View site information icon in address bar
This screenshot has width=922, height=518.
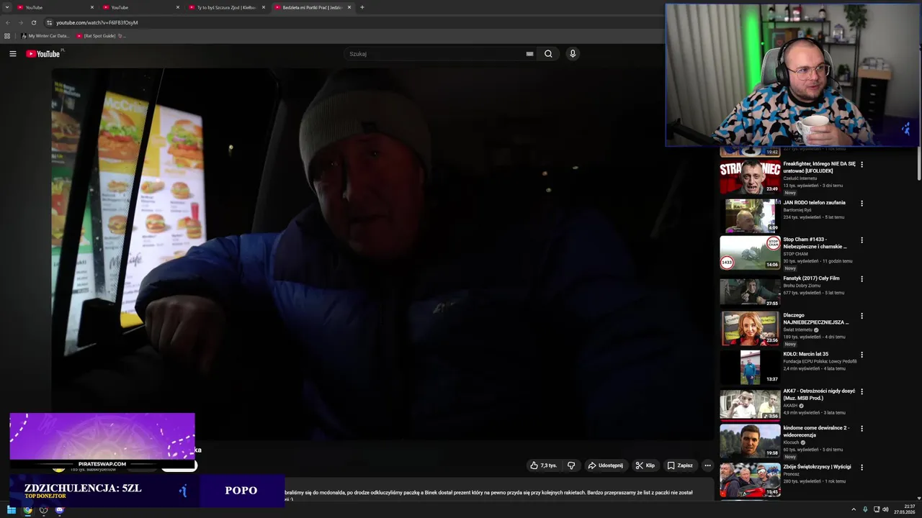49,22
